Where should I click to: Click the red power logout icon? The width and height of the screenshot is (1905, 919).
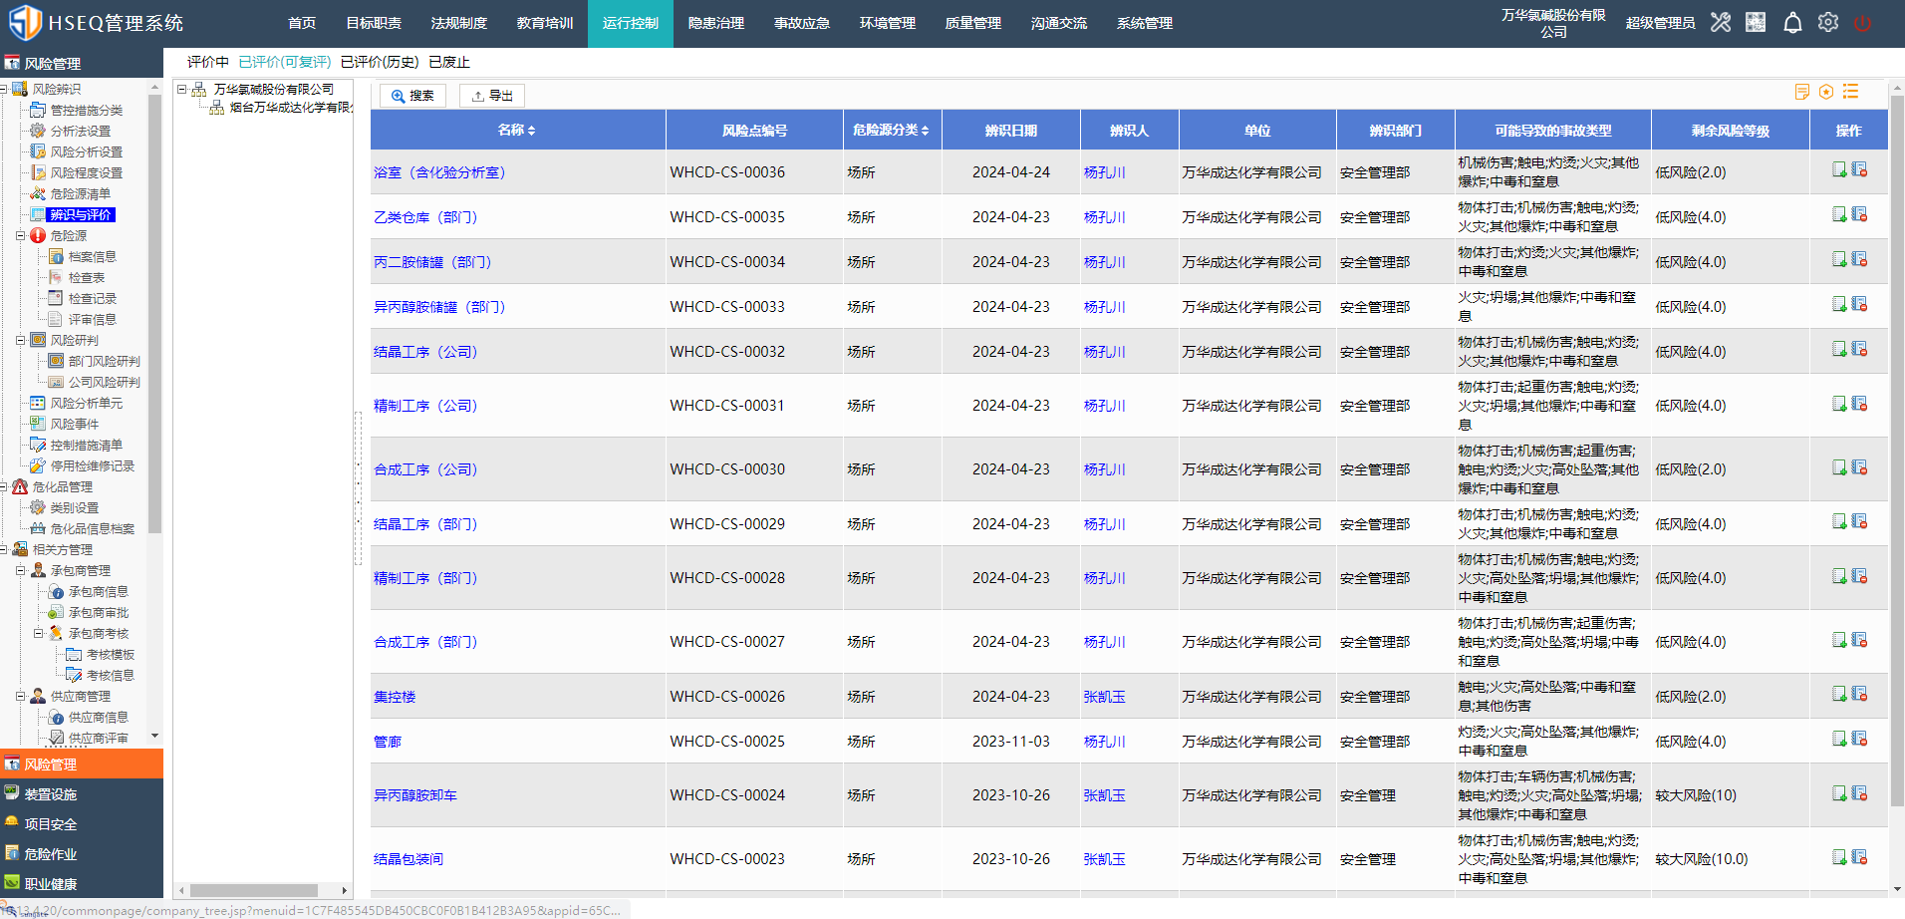click(x=1862, y=23)
